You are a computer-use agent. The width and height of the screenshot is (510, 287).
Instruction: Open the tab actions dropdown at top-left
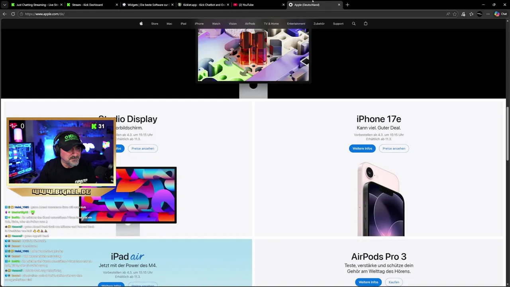[4, 5]
